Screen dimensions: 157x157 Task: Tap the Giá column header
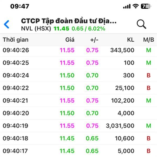[70, 40]
